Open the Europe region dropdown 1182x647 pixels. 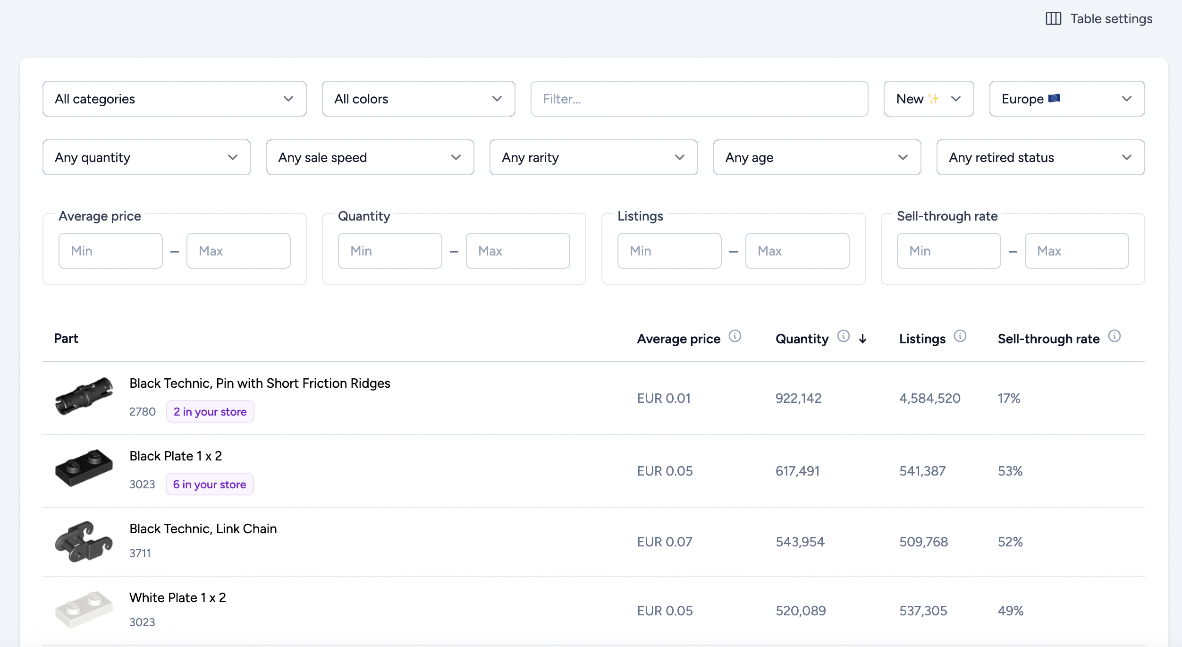1067,99
